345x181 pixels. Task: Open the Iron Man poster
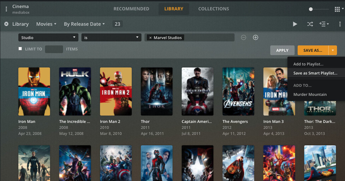[34, 91]
